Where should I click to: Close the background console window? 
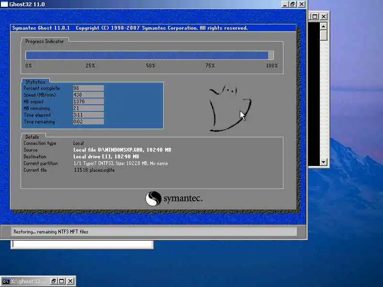(324, 16)
